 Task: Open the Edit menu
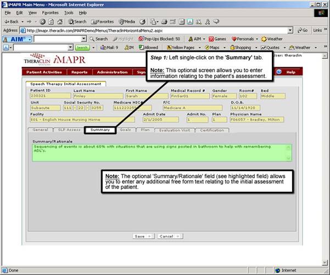click(19, 13)
